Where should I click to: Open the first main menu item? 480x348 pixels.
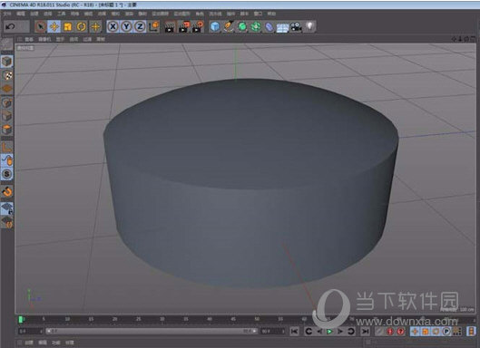(x=6, y=14)
